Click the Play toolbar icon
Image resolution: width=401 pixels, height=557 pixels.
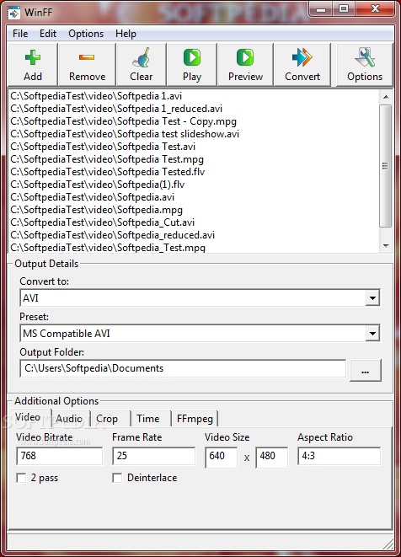click(192, 57)
